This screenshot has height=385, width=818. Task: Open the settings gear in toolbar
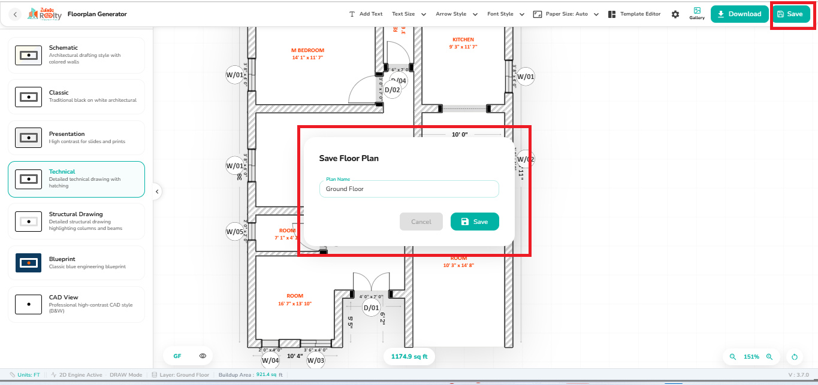click(675, 14)
